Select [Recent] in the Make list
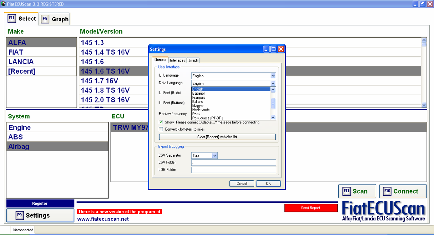The height and width of the screenshot is (235, 434). click(41, 71)
